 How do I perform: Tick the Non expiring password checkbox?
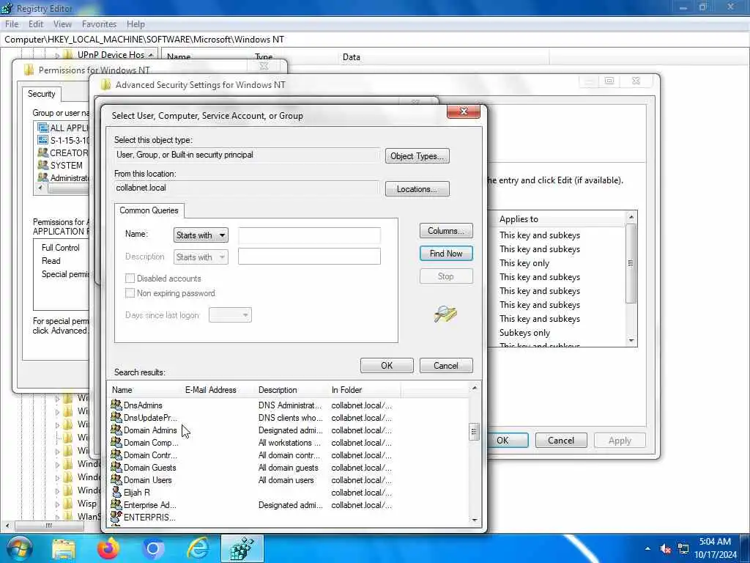click(x=130, y=293)
